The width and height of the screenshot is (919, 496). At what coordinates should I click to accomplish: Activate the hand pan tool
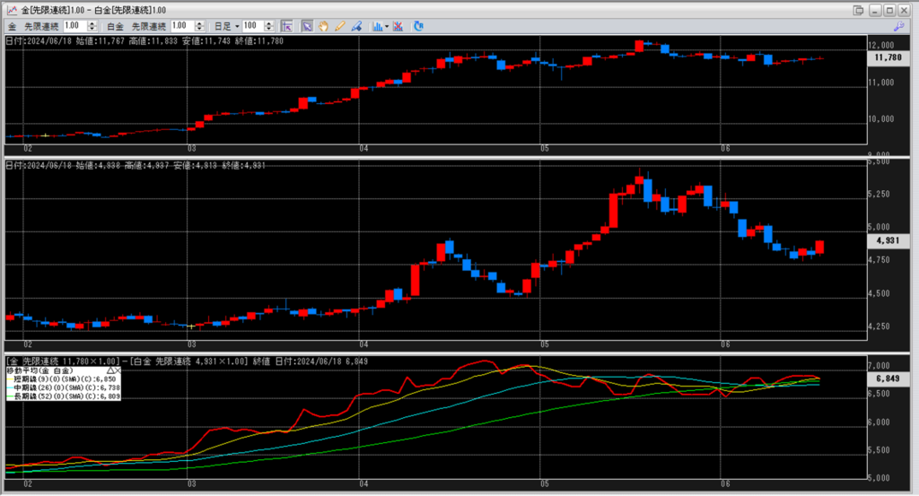click(x=324, y=26)
